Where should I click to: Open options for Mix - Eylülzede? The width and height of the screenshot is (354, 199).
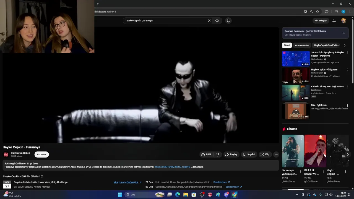coord(347,106)
